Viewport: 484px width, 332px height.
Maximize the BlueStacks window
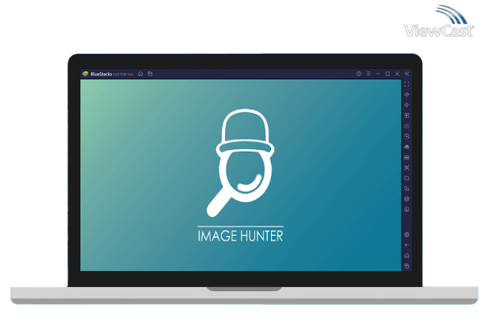(x=388, y=74)
